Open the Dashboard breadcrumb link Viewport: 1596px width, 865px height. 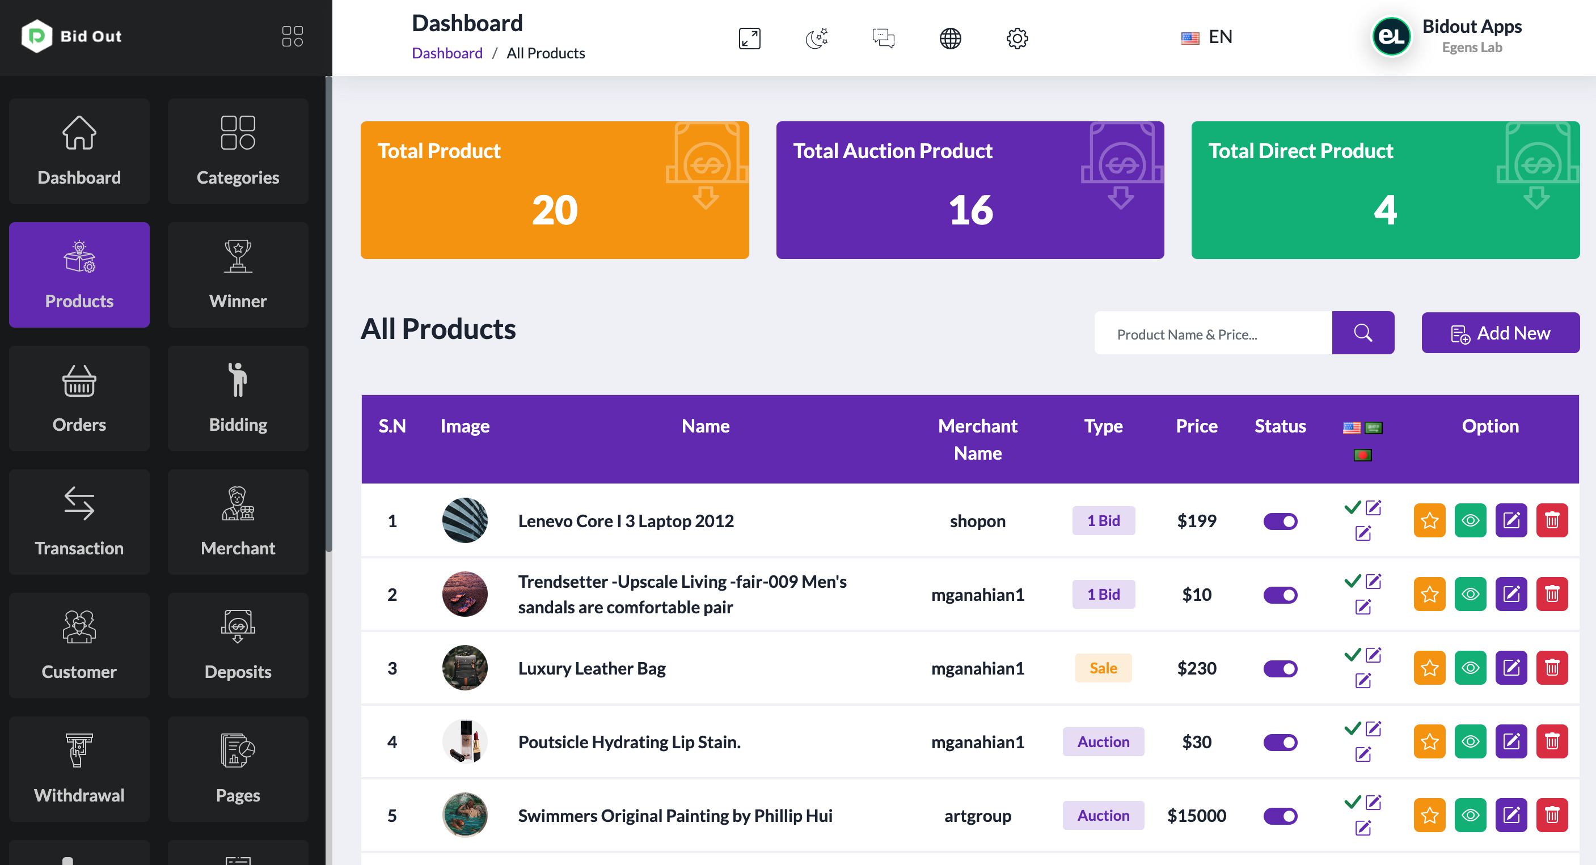tap(447, 53)
